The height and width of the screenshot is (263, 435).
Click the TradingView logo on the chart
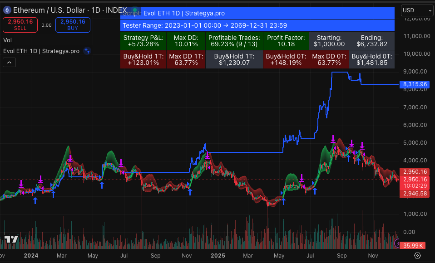pos(11,239)
